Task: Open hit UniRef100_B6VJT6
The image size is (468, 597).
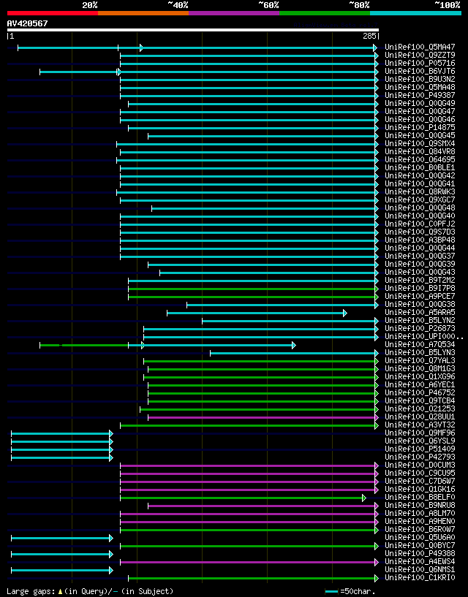Action: (420, 71)
